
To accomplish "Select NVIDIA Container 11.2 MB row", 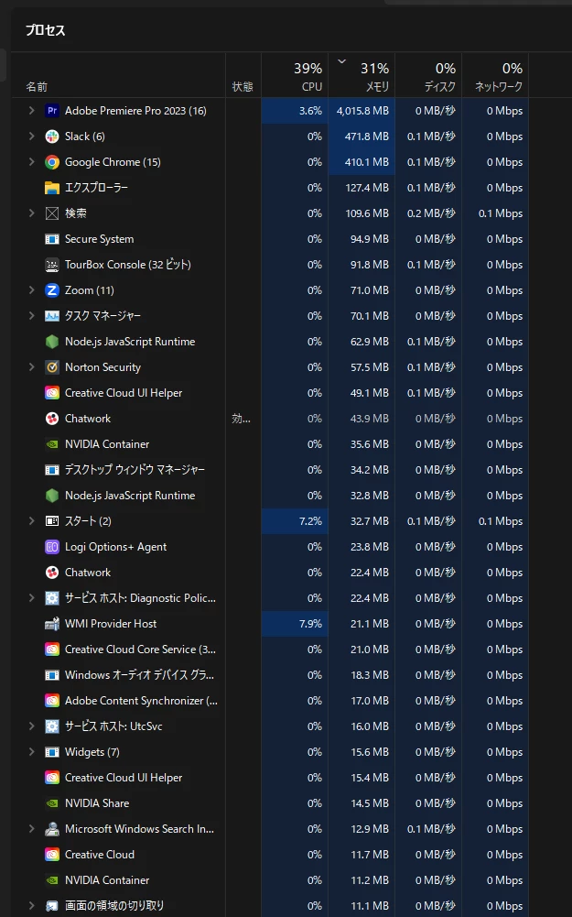I will coord(270,880).
